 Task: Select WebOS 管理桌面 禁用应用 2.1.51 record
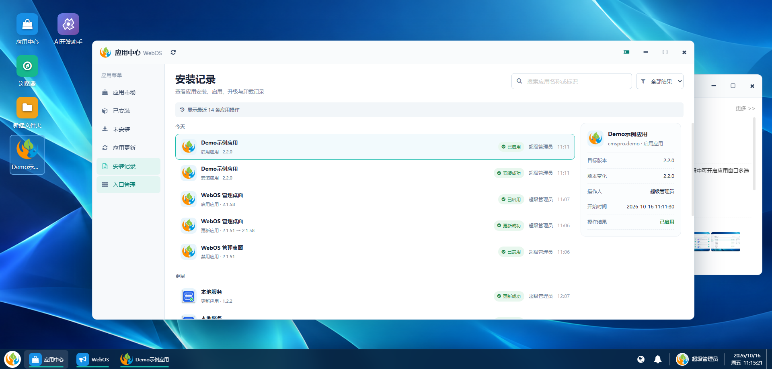375,252
